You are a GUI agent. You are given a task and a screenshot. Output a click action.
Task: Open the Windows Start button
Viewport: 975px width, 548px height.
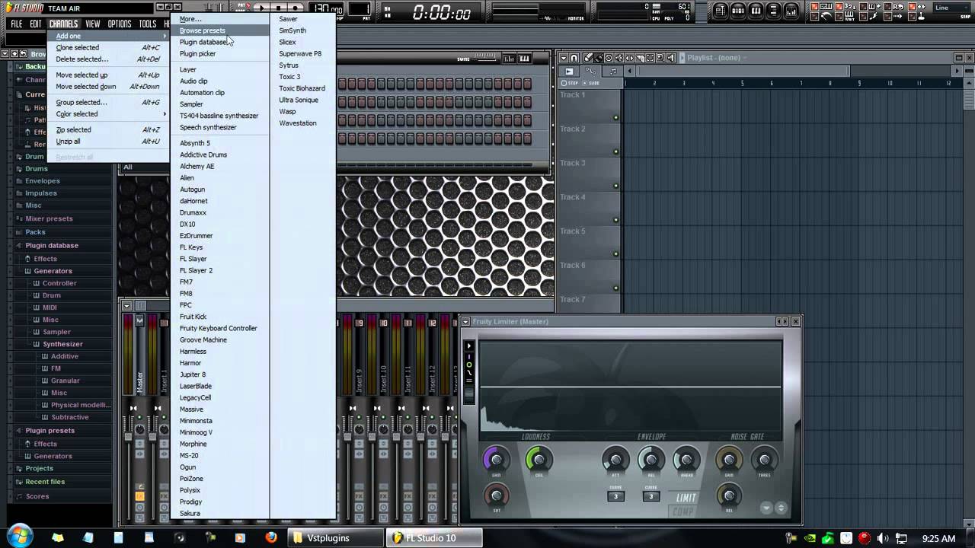[x=18, y=536]
